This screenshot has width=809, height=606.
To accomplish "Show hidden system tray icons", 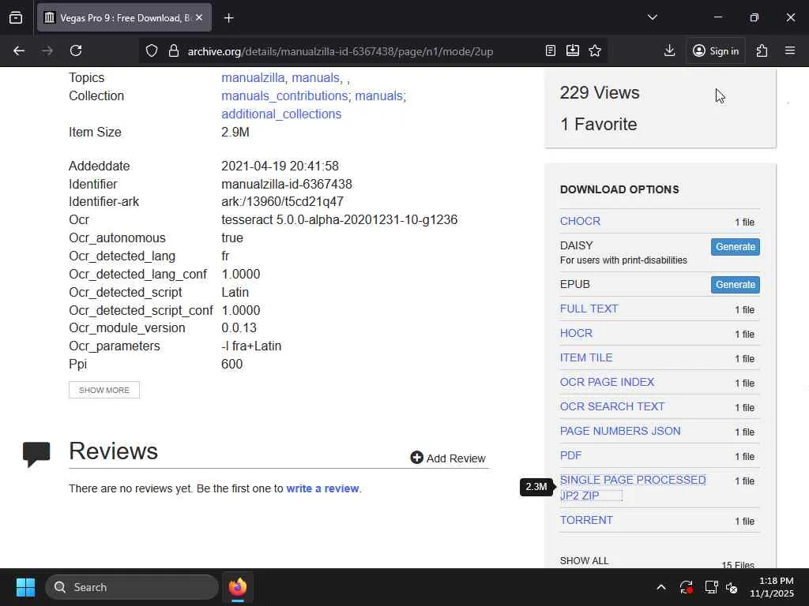I will (661, 587).
